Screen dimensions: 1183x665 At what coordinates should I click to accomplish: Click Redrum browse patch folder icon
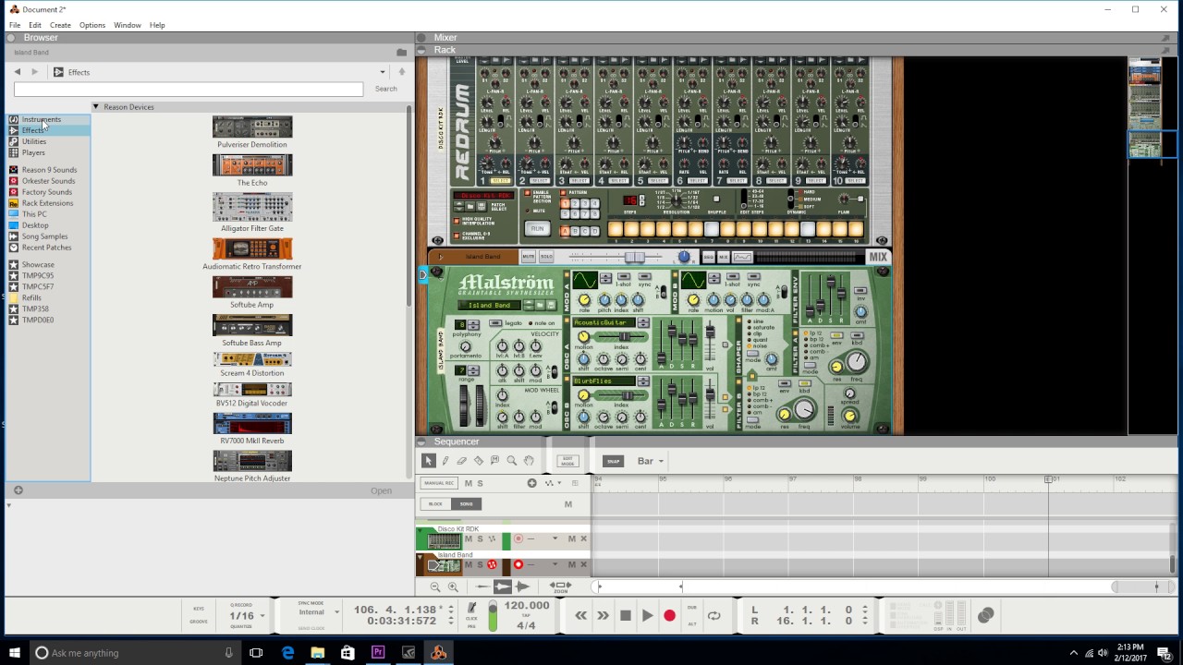pos(470,206)
